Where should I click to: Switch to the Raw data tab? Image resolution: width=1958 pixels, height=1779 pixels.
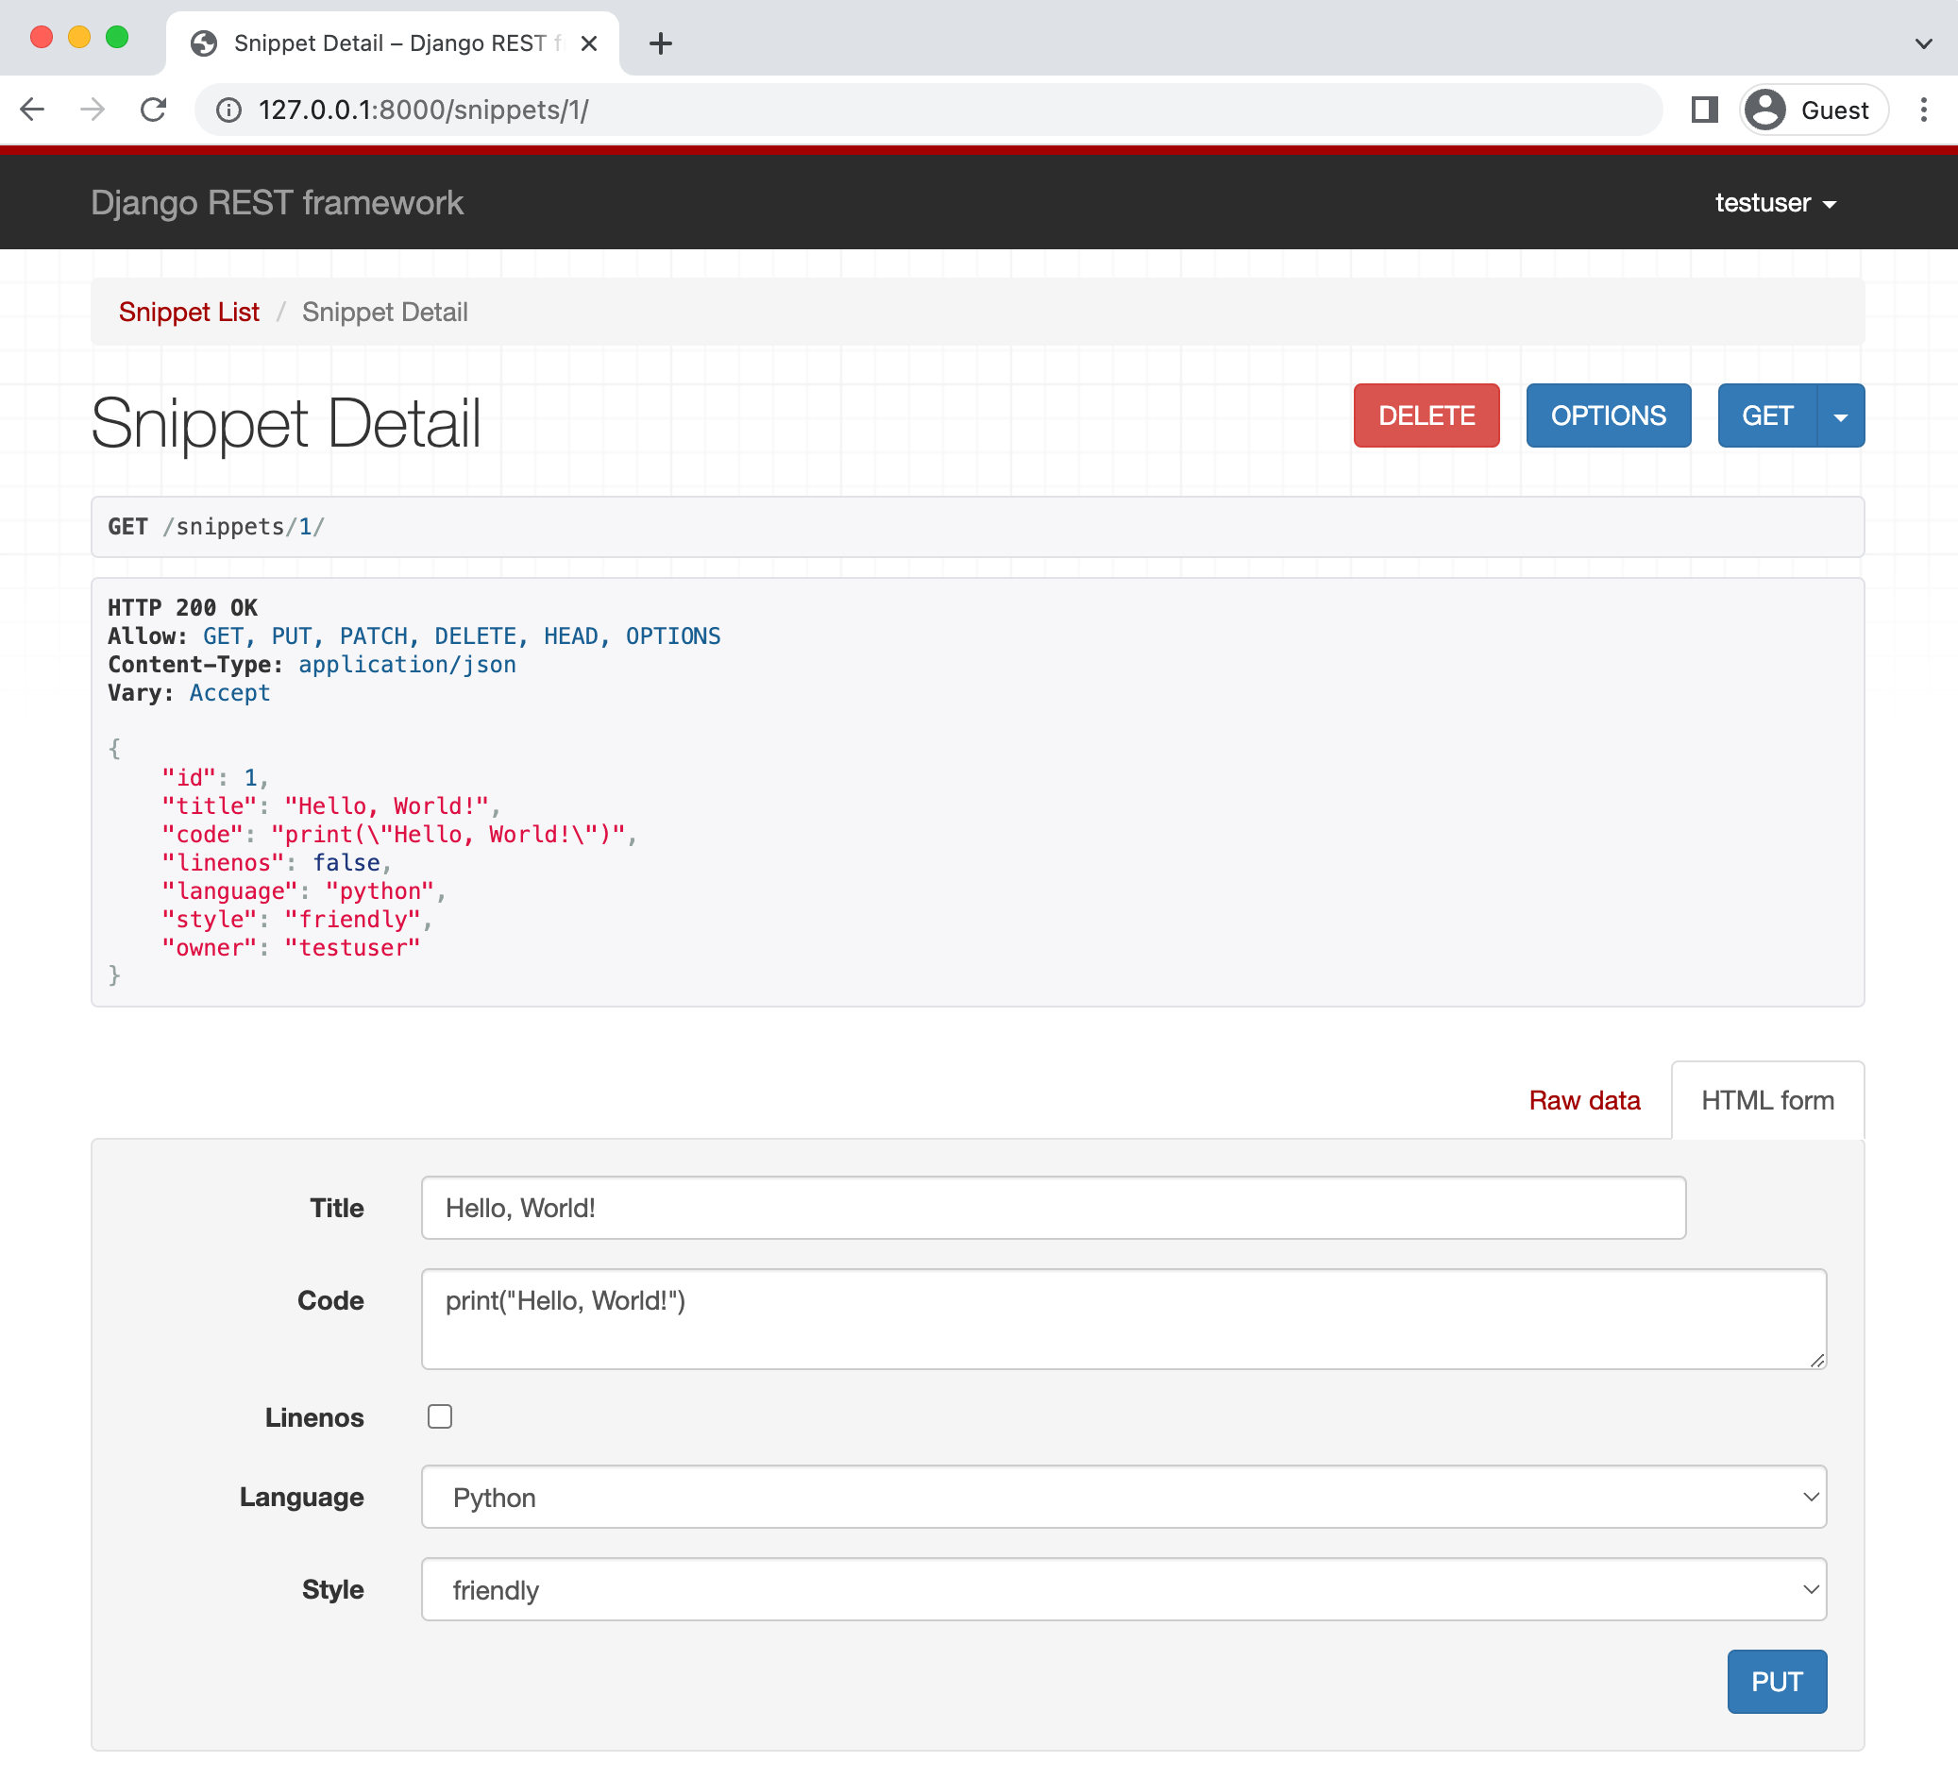1584,1100
